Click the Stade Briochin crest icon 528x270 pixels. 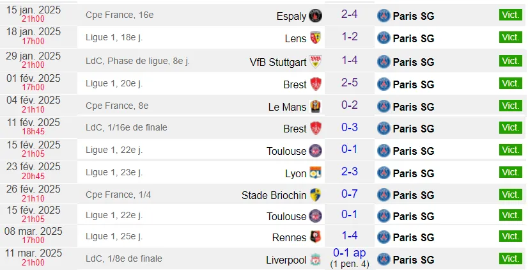click(x=316, y=195)
